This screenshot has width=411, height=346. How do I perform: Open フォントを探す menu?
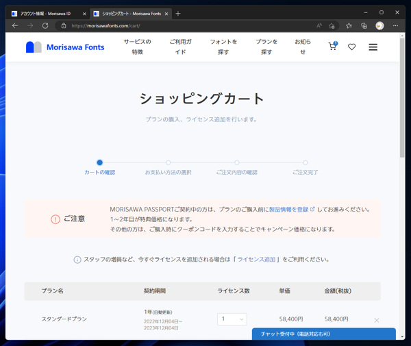click(223, 47)
